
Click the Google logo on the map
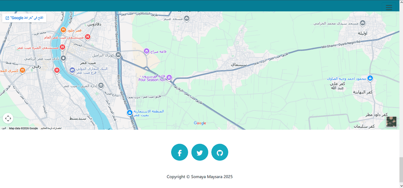200,123
